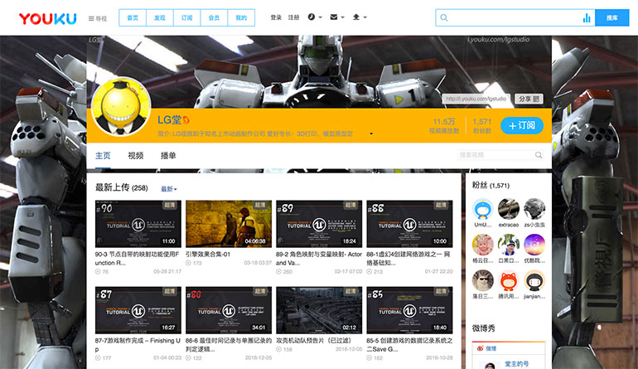This screenshot has height=369, width=638.
Task: Click the 分享 share button
Action: coord(529,99)
